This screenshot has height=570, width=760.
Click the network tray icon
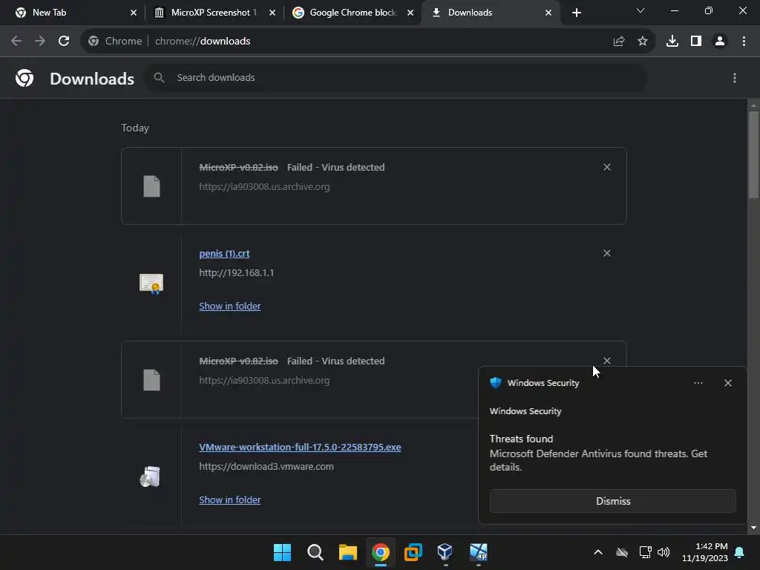tap(645, 552)
